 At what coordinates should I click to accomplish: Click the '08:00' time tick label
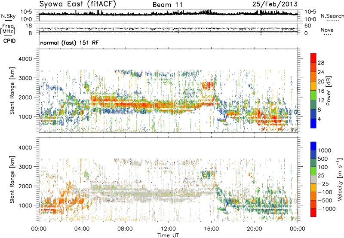125,229
